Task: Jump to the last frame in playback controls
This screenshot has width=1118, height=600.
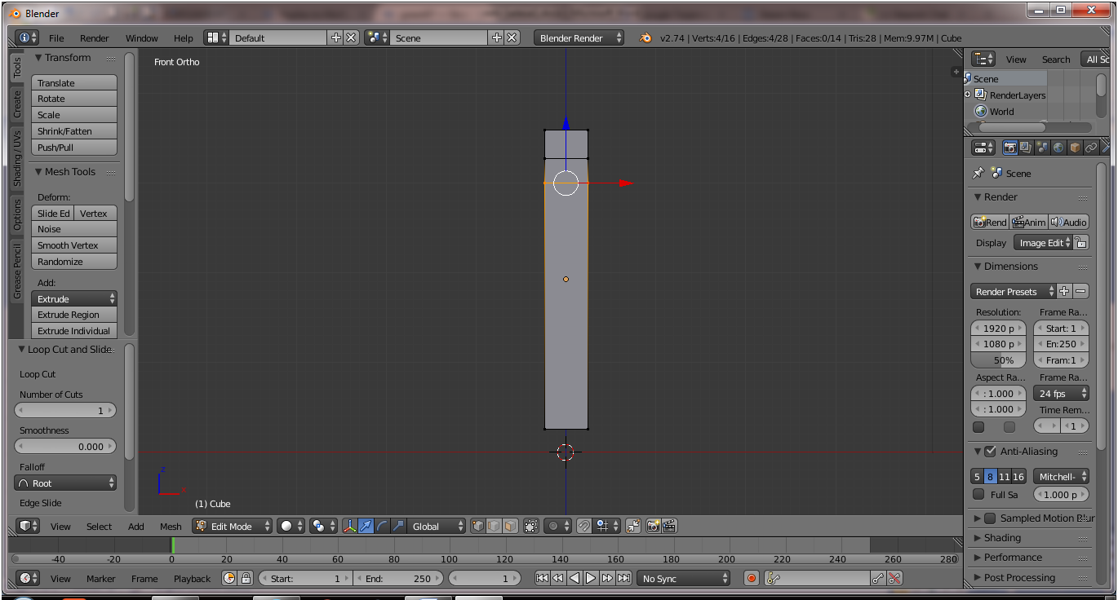Action: coord(623,578)
